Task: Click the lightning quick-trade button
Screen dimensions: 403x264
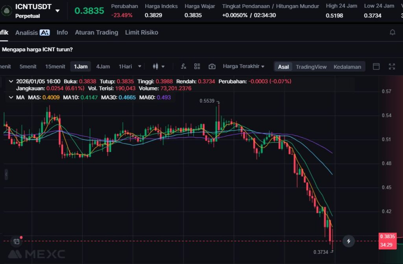Action: 348,241
